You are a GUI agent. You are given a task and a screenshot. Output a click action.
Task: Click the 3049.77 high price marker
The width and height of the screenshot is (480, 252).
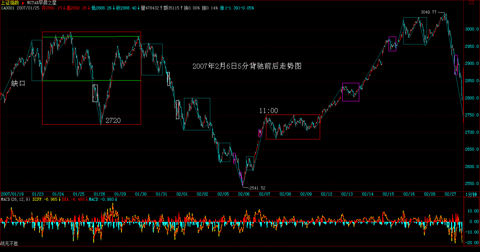428,12
